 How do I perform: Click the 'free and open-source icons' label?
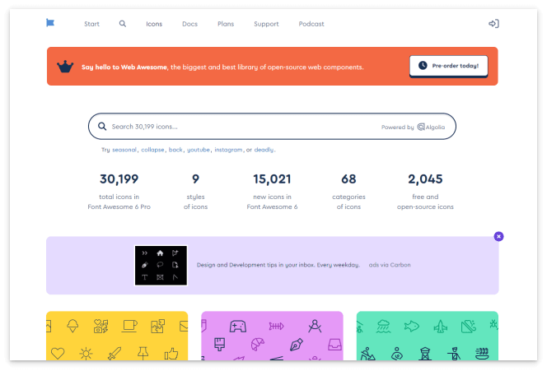[425, 202]
